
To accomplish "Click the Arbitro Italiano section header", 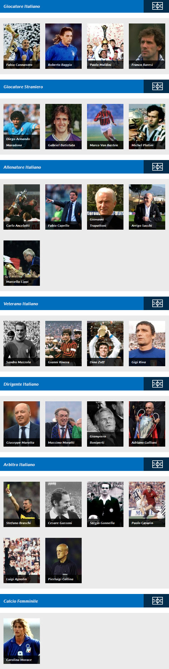I will [x=72, y=464].
